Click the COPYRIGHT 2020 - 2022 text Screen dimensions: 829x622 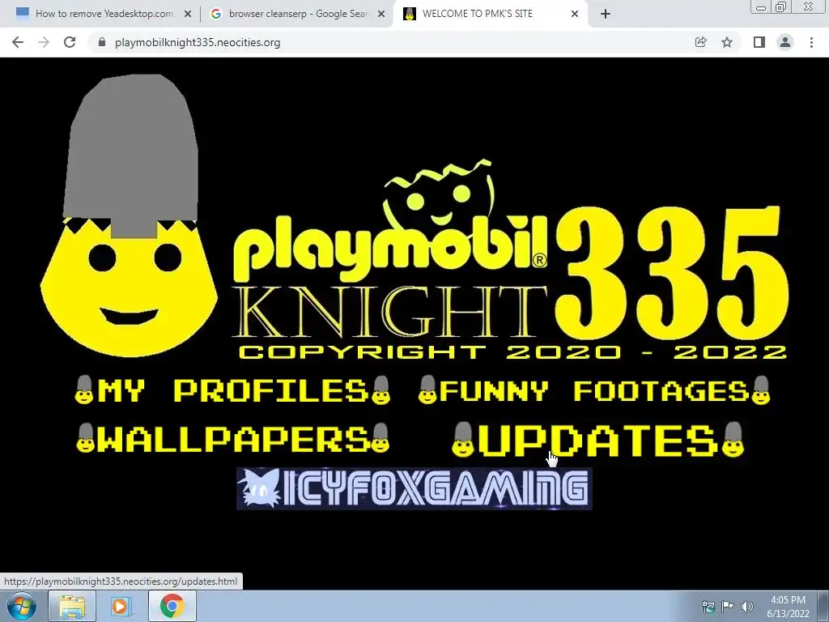tap(512, 352)
